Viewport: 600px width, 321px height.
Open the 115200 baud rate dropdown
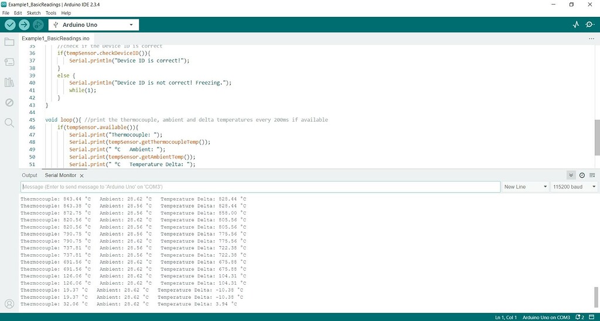(x=574, y=187)
